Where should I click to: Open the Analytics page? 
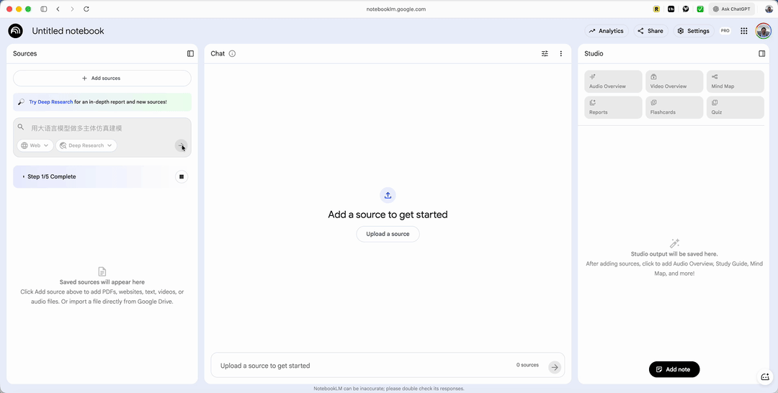point(606,31)
